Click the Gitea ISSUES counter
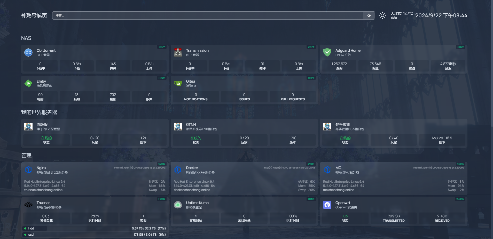This screenshot has height=239, width=493. pyautogui.click(x=244, y=97)
